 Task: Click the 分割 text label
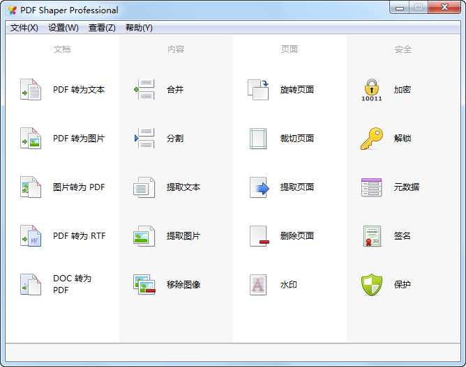click(175, 139)
